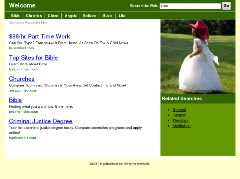Click the 'Search the Web:' label

click(144, 6)
